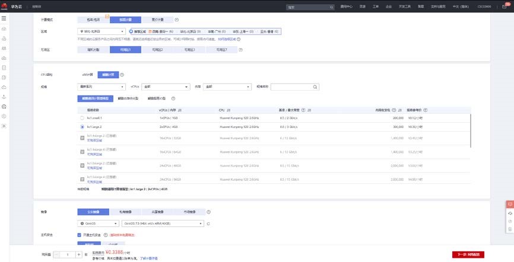Switch to 鲲鹏内存优化型 flavor tab
Image resolution: width=514 pixels, height=262 pixels.
pyautogui.click(x=128, y=98)
